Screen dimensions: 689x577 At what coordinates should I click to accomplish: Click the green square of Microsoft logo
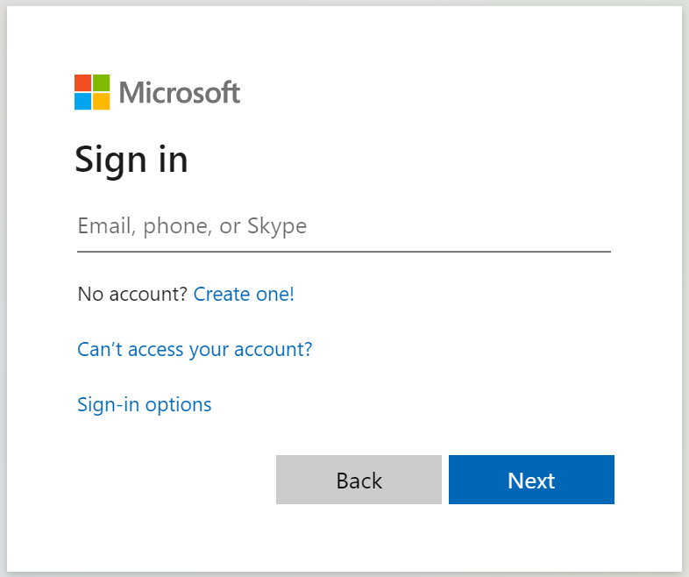(102, 82)
